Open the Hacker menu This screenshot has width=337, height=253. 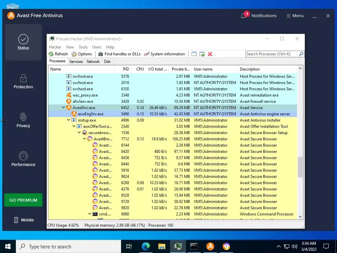click(55, 47)
